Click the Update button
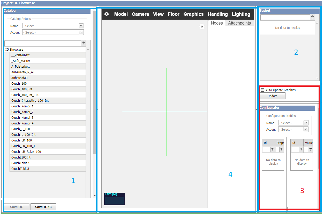This screenshot has height=214, width=324. point(273,96)
